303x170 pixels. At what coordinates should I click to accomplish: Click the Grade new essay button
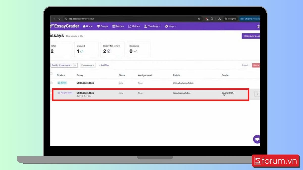coord(251,36)
